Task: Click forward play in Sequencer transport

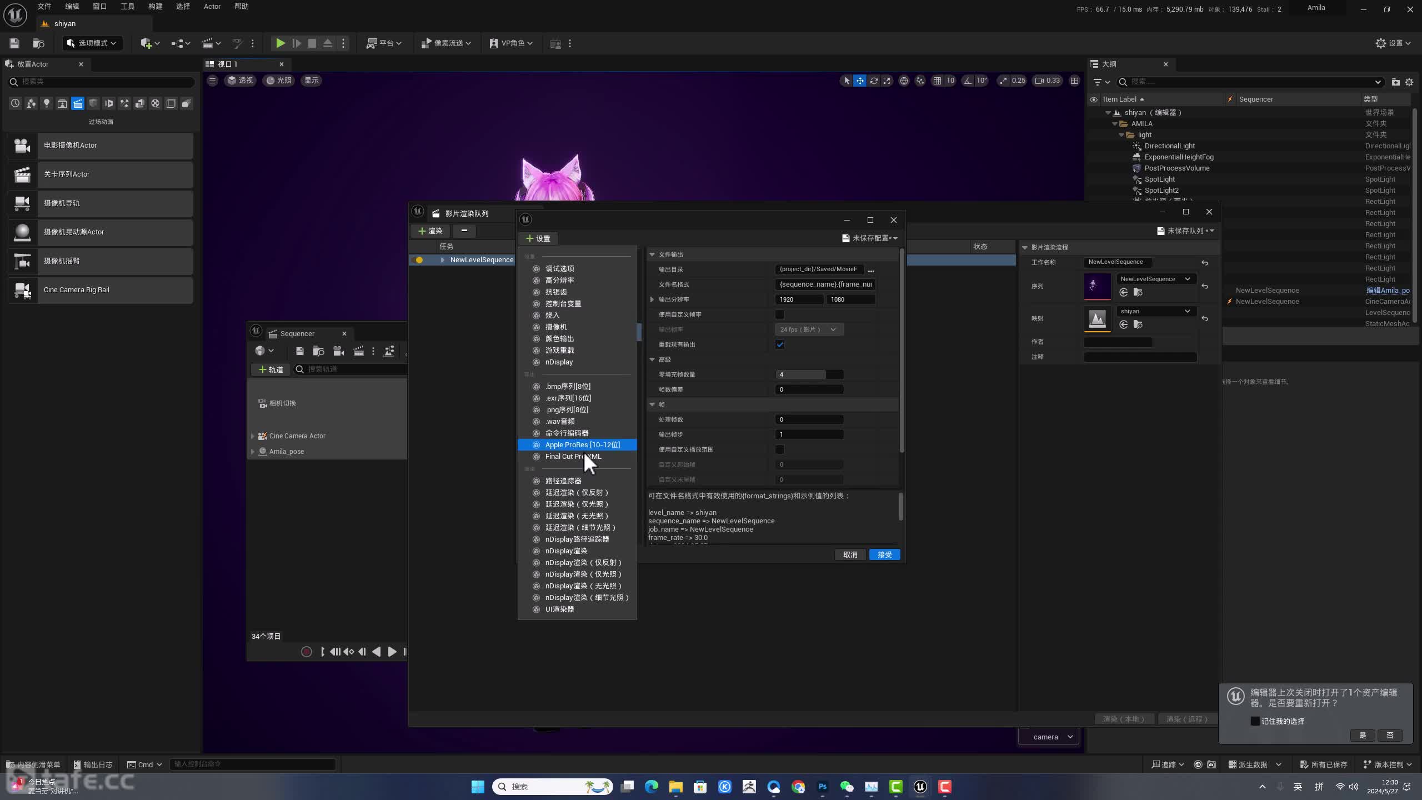Action: click(392, 652)
